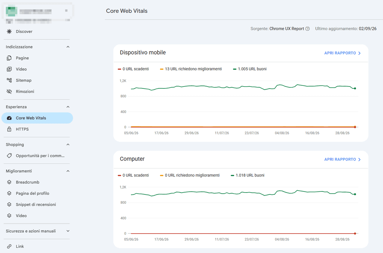Click the Sitemap tree icon

coord(9,80)
